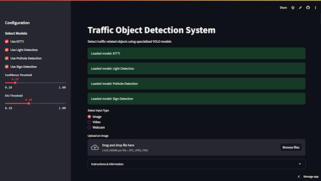Disable the Use Pothole Detection checkbox
321x181 pixels.
click(7, 58)
